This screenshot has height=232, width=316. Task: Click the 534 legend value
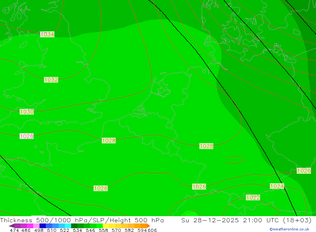click(x=77, y=230)
